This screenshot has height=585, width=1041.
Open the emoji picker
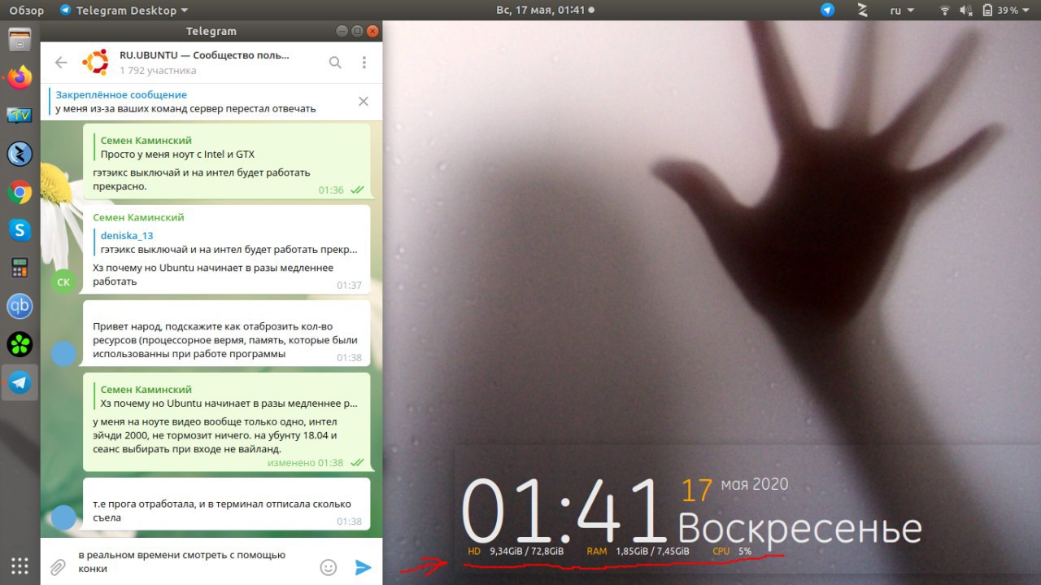point(329,567)
